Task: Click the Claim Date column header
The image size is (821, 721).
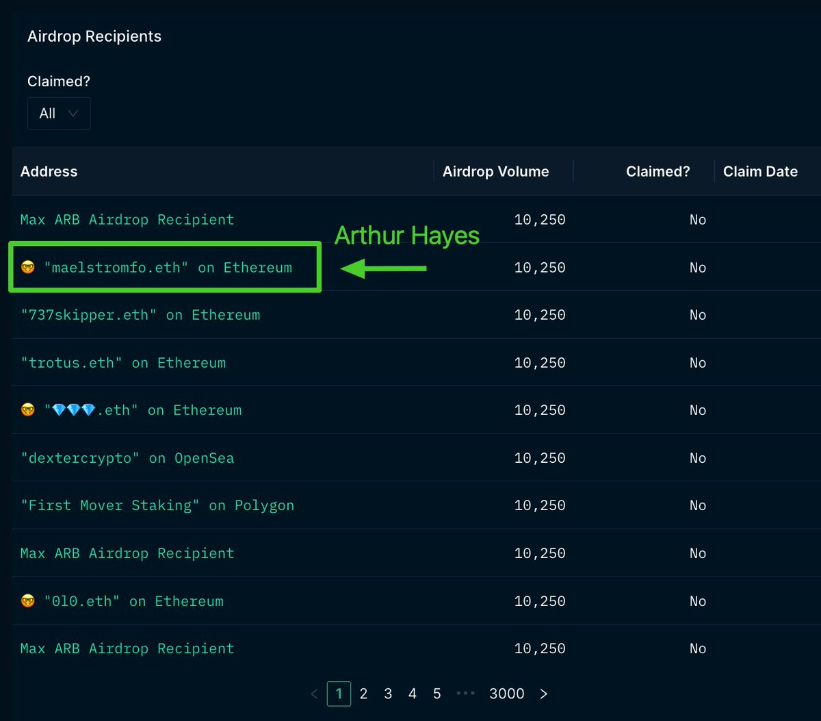Action: tap(760, 171)
